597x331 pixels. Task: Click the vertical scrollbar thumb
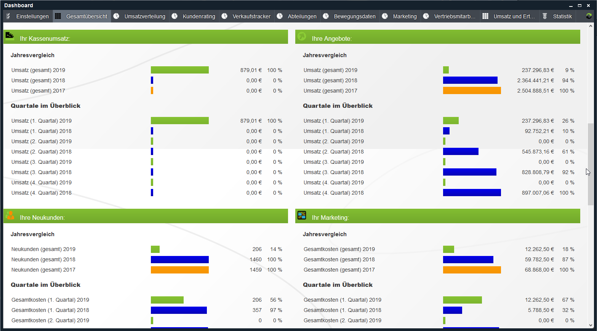[x=591, y=164]
